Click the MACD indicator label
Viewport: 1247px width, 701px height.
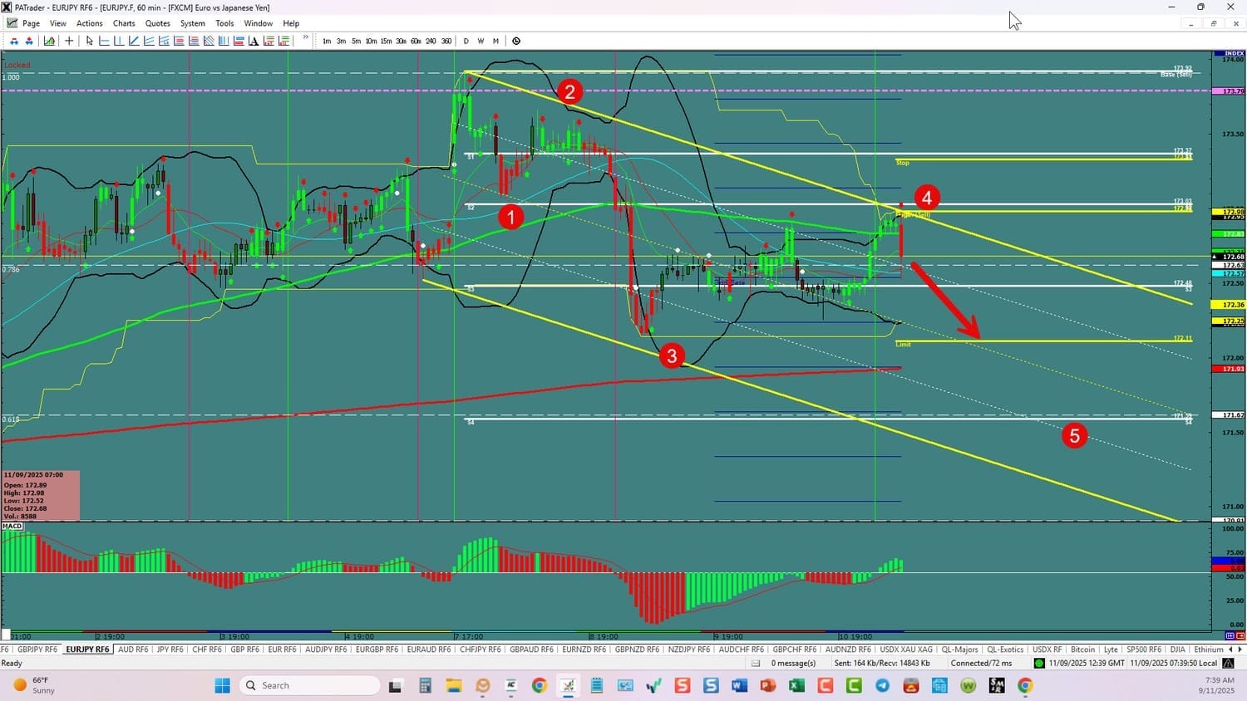[12, 526]
